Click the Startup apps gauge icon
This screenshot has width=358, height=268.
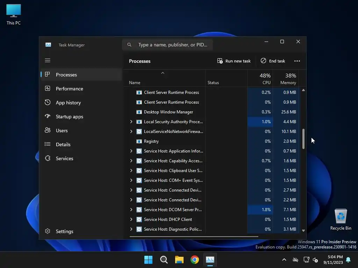(x=48, y=116)
